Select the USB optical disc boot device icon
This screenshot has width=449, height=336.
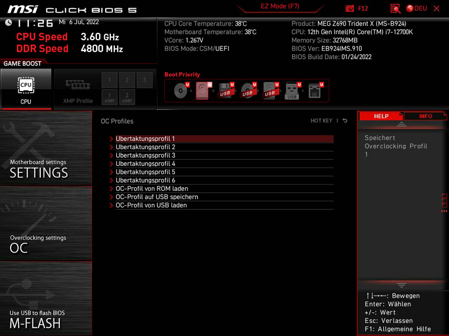coord(248,90)
